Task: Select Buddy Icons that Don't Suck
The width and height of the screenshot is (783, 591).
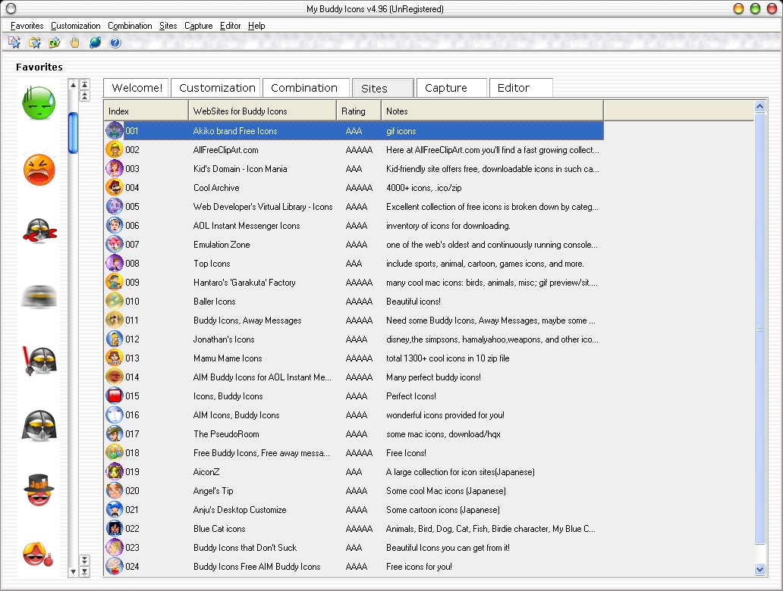Action: (354, 548)
